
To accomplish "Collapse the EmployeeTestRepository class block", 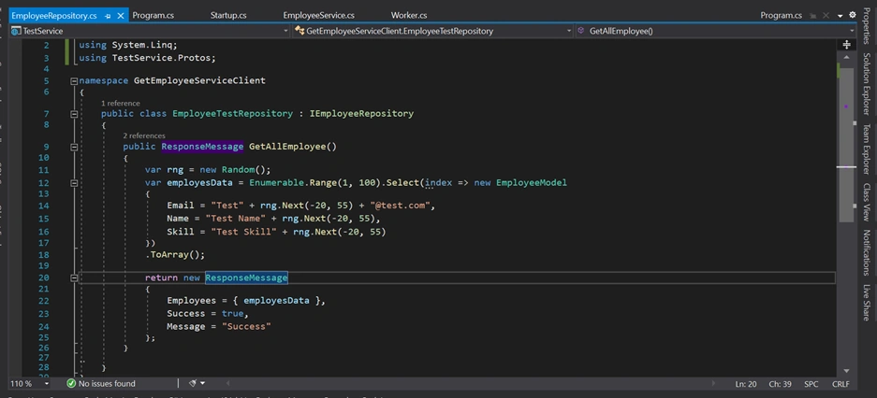I will point(74,114).
